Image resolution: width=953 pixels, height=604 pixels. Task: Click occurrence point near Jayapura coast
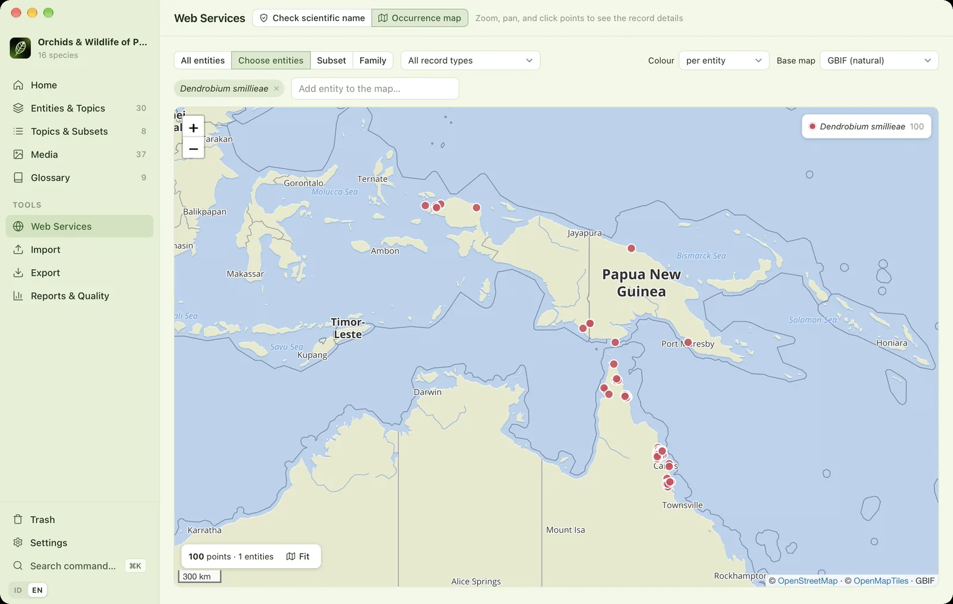(x=631, y=249)
